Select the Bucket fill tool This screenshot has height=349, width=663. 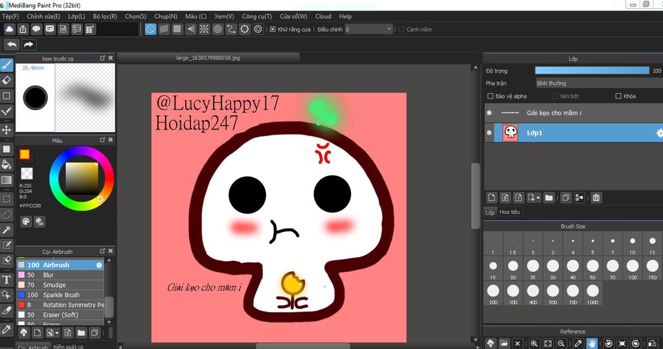(6, 164)
